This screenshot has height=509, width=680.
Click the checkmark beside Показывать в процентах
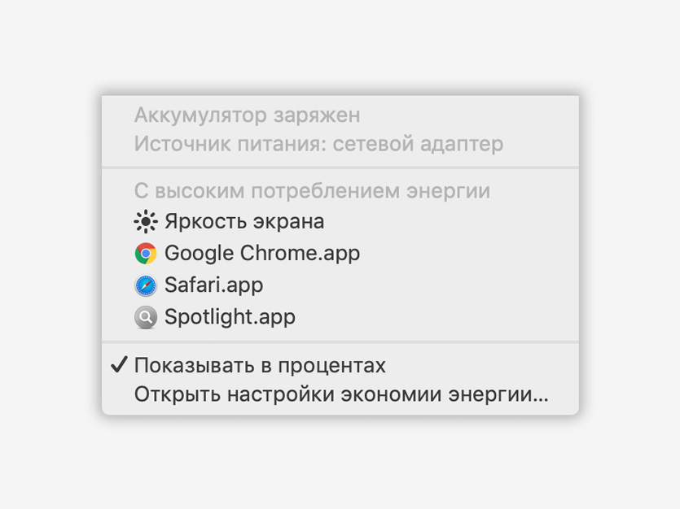click(x=117, y=366)
